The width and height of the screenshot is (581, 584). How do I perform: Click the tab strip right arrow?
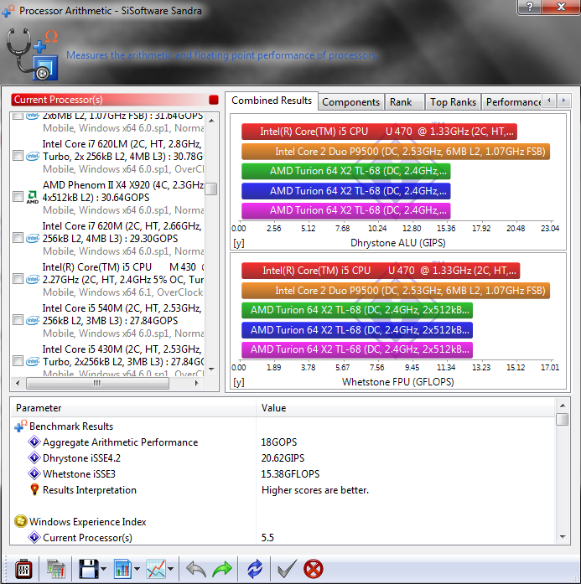564,101
